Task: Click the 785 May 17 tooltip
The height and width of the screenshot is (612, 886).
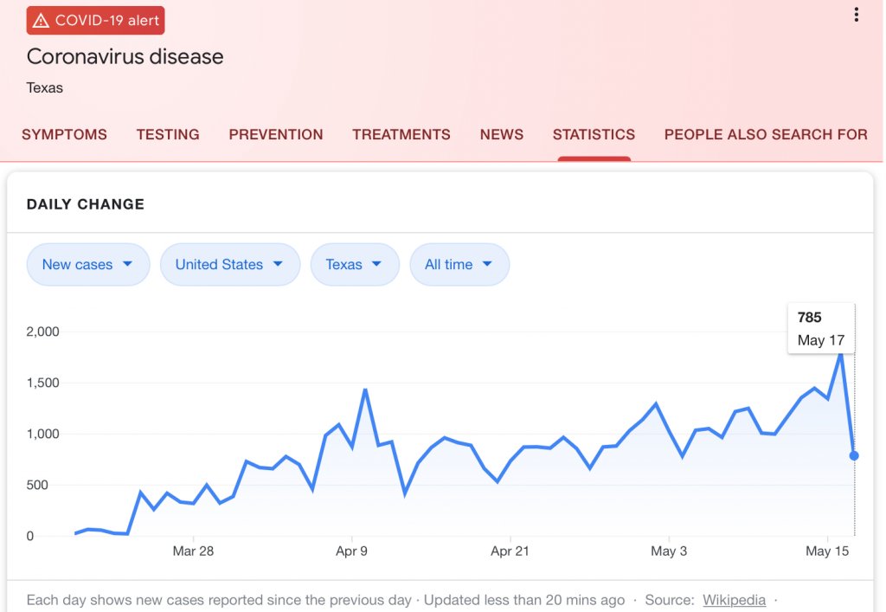Action: (x=820, y=329)
